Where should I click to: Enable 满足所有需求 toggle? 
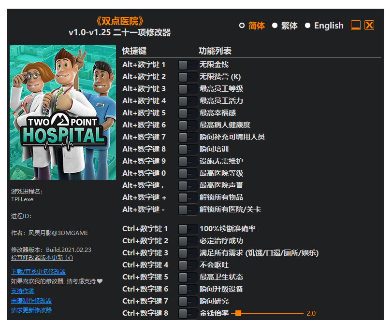point(188,253)
